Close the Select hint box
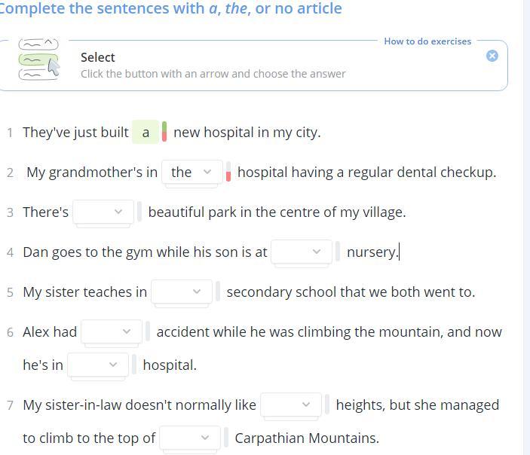 tap(492, 56)
